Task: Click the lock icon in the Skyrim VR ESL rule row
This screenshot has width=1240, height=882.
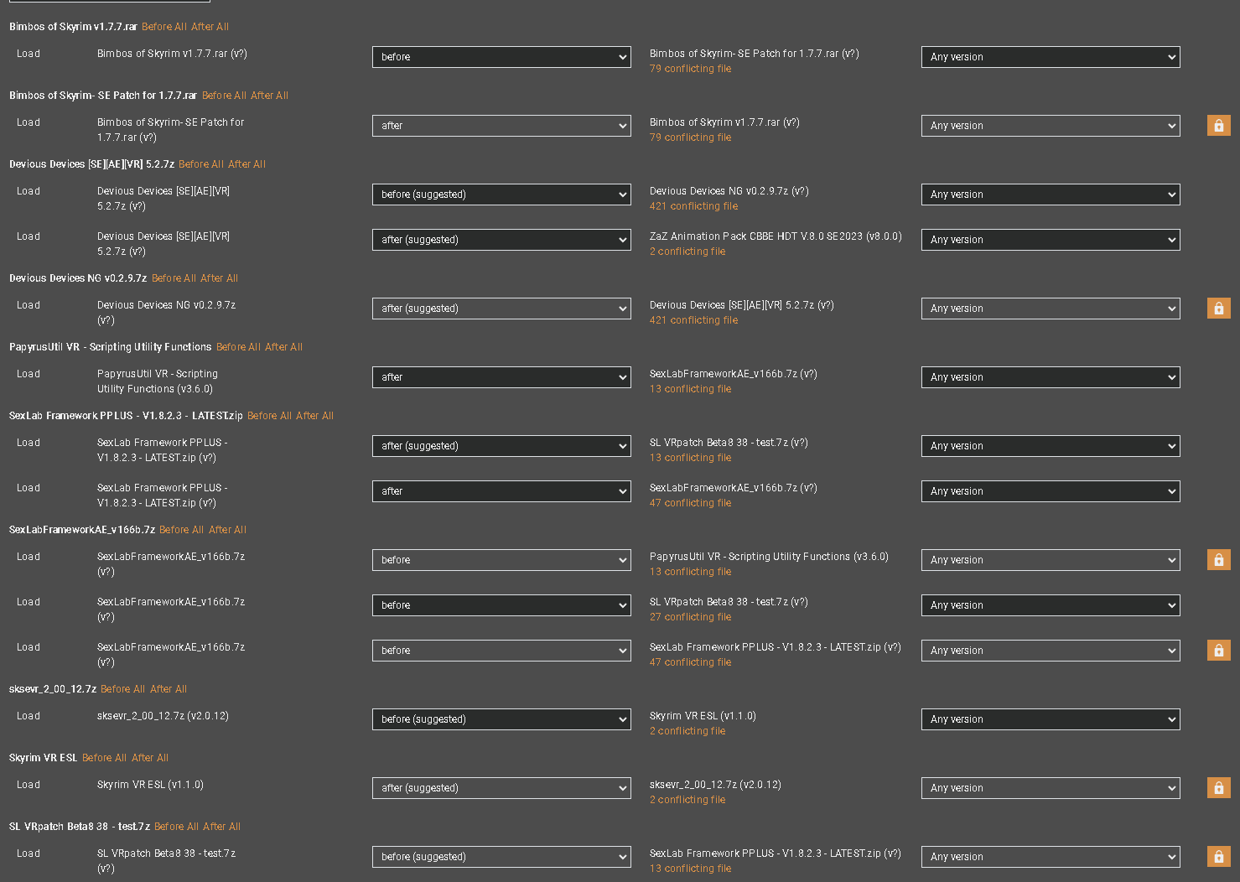Action: click(x=1218, y=788)
